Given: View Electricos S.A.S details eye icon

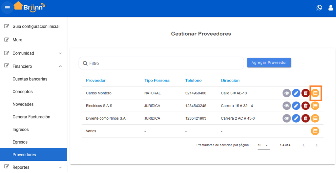Looking at the screenshot, I should pyautogui.click(x=286, y=106).
